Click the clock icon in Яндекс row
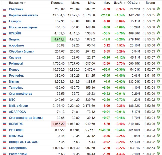 pyautogui.click(x=158, y=39)
